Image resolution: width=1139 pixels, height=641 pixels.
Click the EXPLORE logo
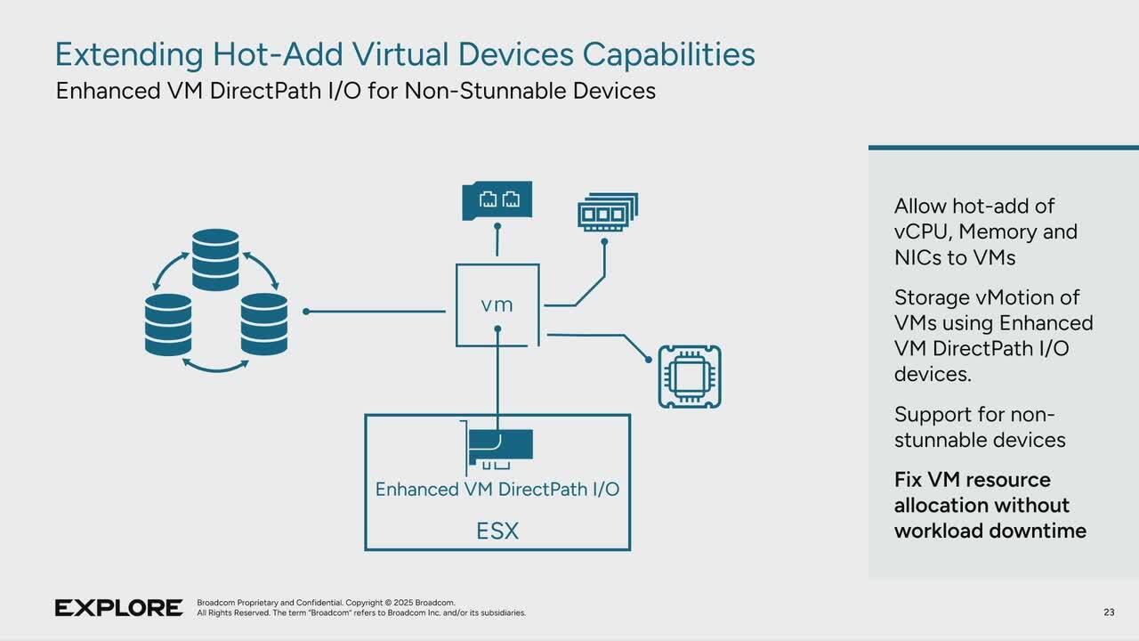(118, 608)
